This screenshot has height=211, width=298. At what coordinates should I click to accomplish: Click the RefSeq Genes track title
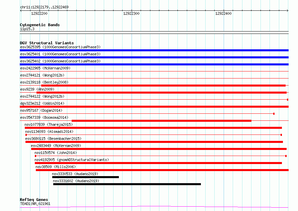point(34,200)
